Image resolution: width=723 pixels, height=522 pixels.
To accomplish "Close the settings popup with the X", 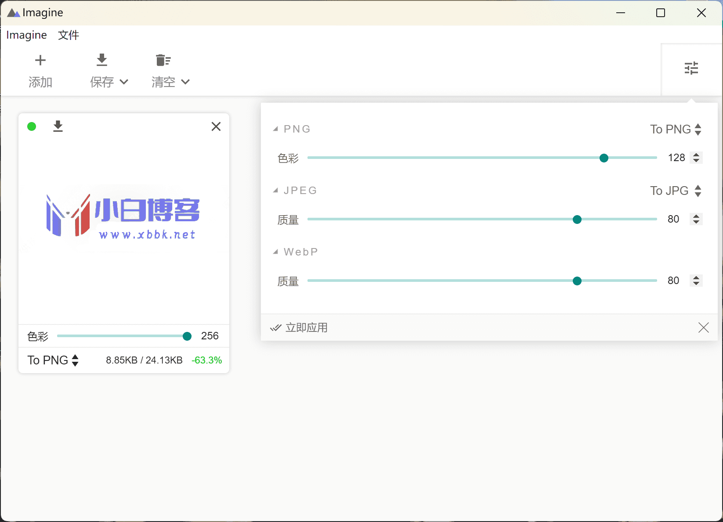I will tap(704, 328).
